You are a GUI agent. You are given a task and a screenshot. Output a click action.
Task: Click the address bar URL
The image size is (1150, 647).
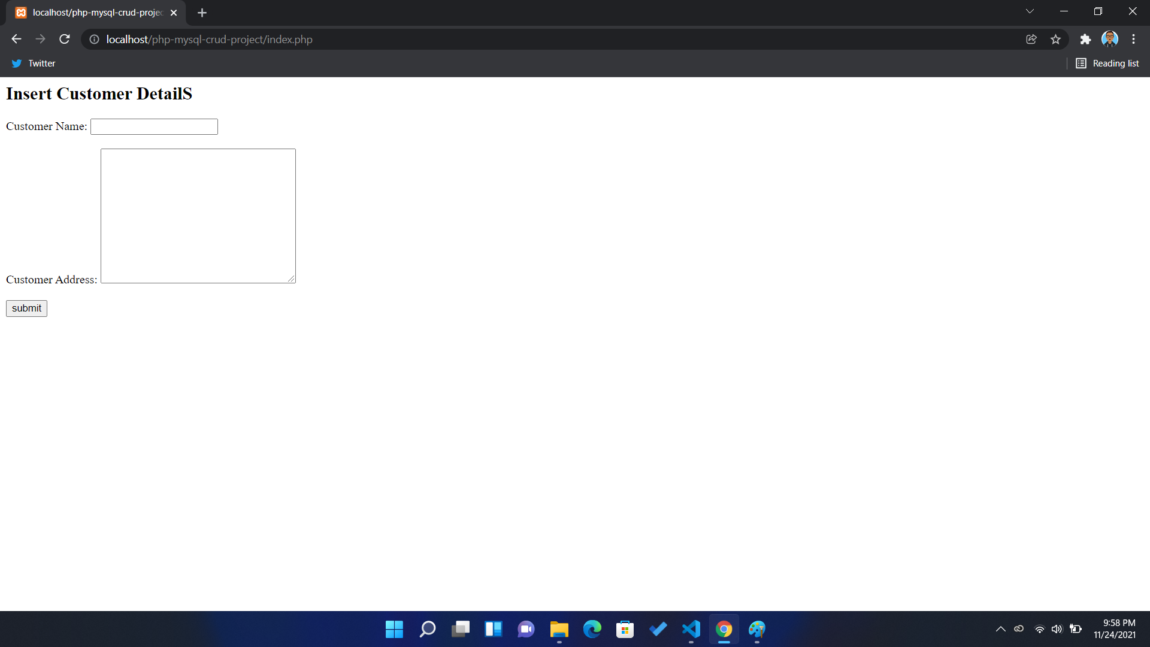point(208,39)
